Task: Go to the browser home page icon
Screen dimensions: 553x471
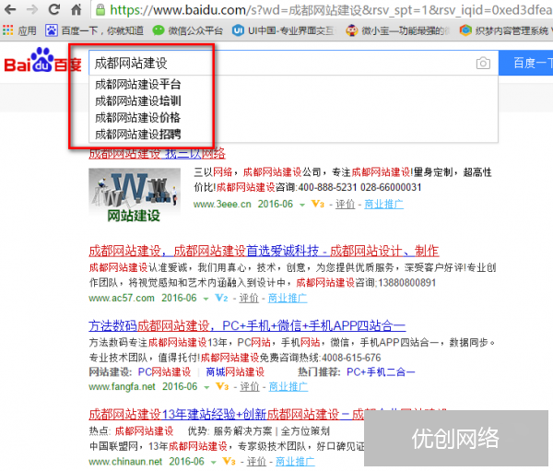Action: 76,9
